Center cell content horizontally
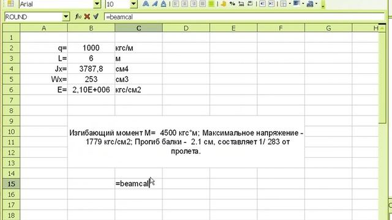Image resolution: width=392 pixels, height=220 pixels. click(x=185, y=4)
